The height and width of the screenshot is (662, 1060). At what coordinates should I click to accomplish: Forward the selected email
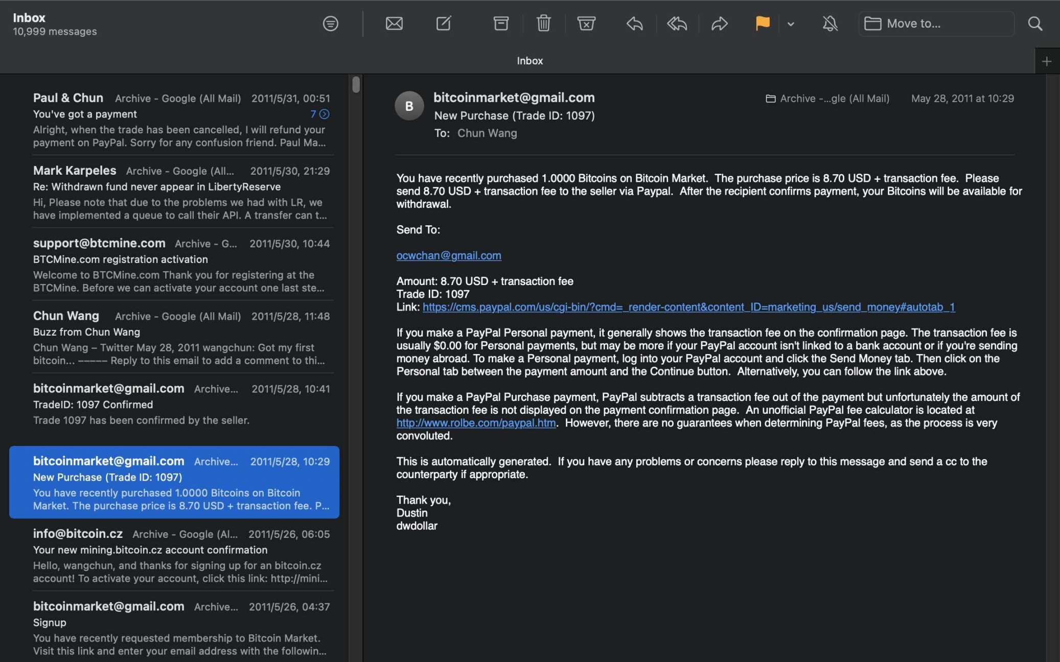coord(719,23)
